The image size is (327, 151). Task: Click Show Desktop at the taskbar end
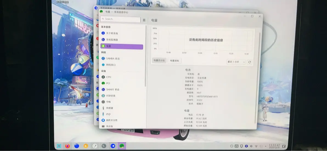(x=284, y=146)
